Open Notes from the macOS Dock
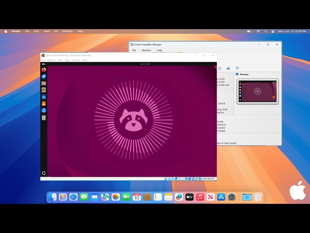 (168, 197)
